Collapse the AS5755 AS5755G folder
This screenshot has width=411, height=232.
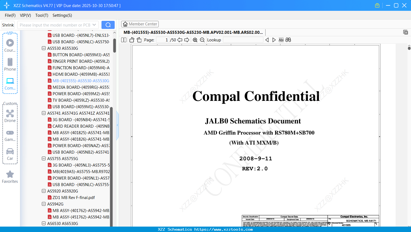[x=44, y=158]
